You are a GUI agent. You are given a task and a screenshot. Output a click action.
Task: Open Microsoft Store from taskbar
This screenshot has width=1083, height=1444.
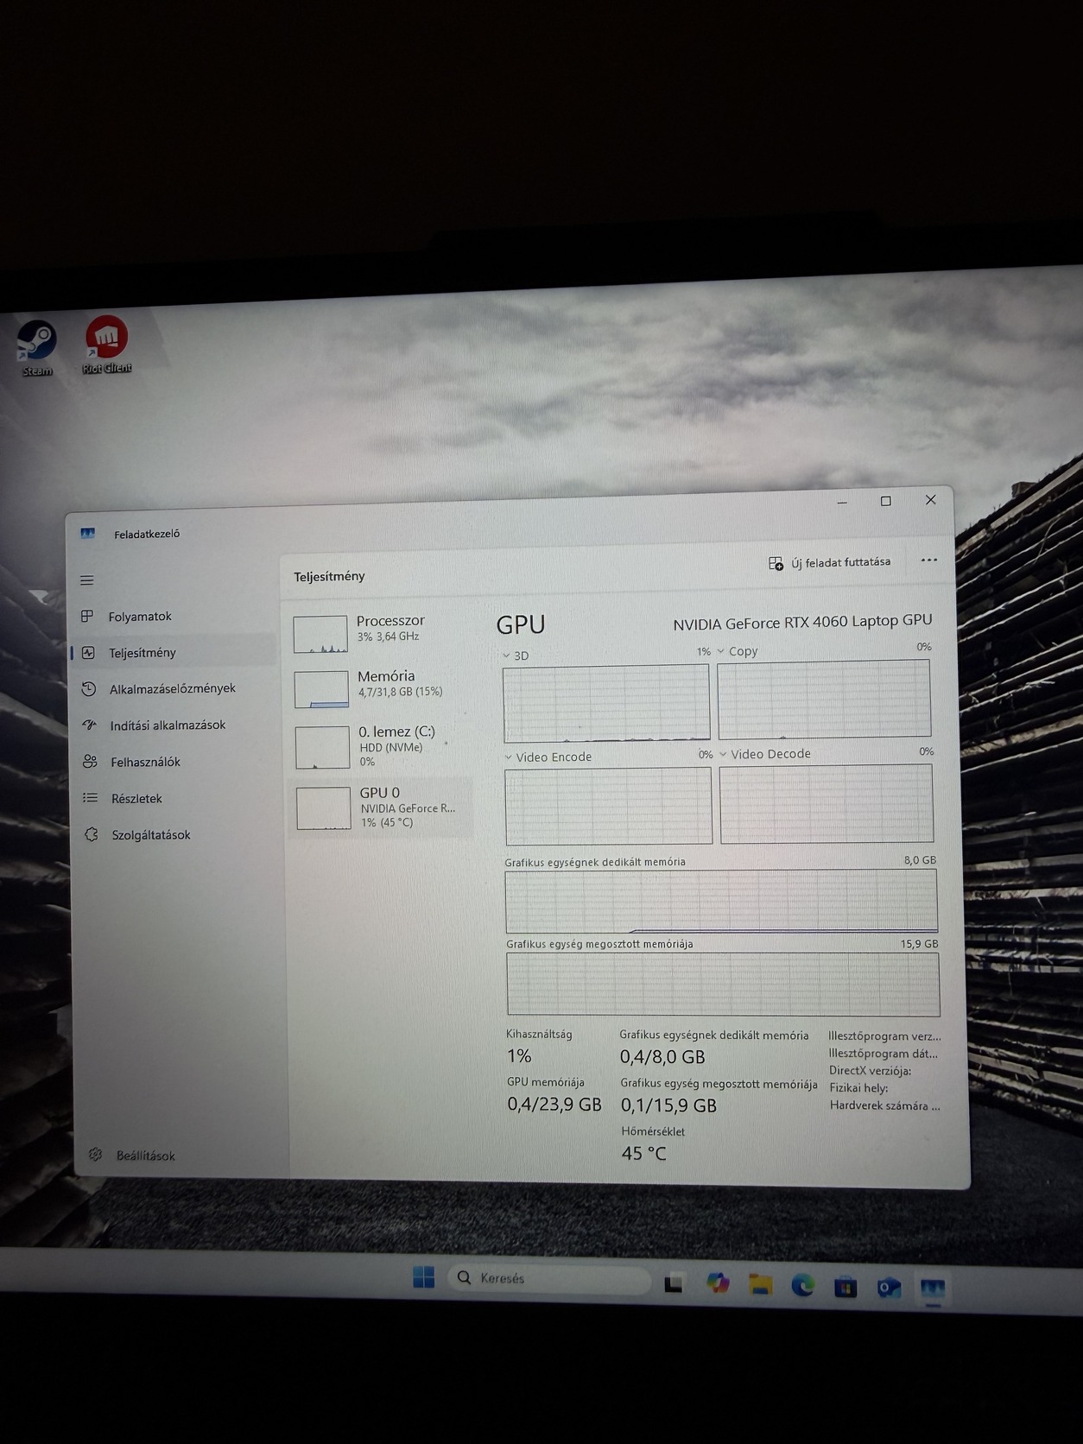(845, 1288)
